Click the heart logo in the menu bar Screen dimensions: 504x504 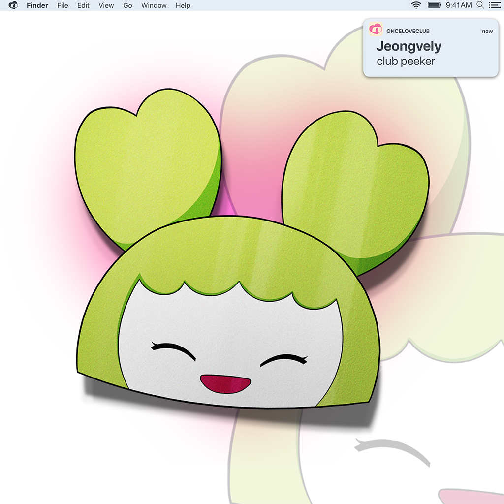tap(13, 5)
